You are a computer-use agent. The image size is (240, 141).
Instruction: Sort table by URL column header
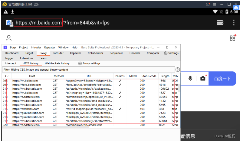pos(89,76)
